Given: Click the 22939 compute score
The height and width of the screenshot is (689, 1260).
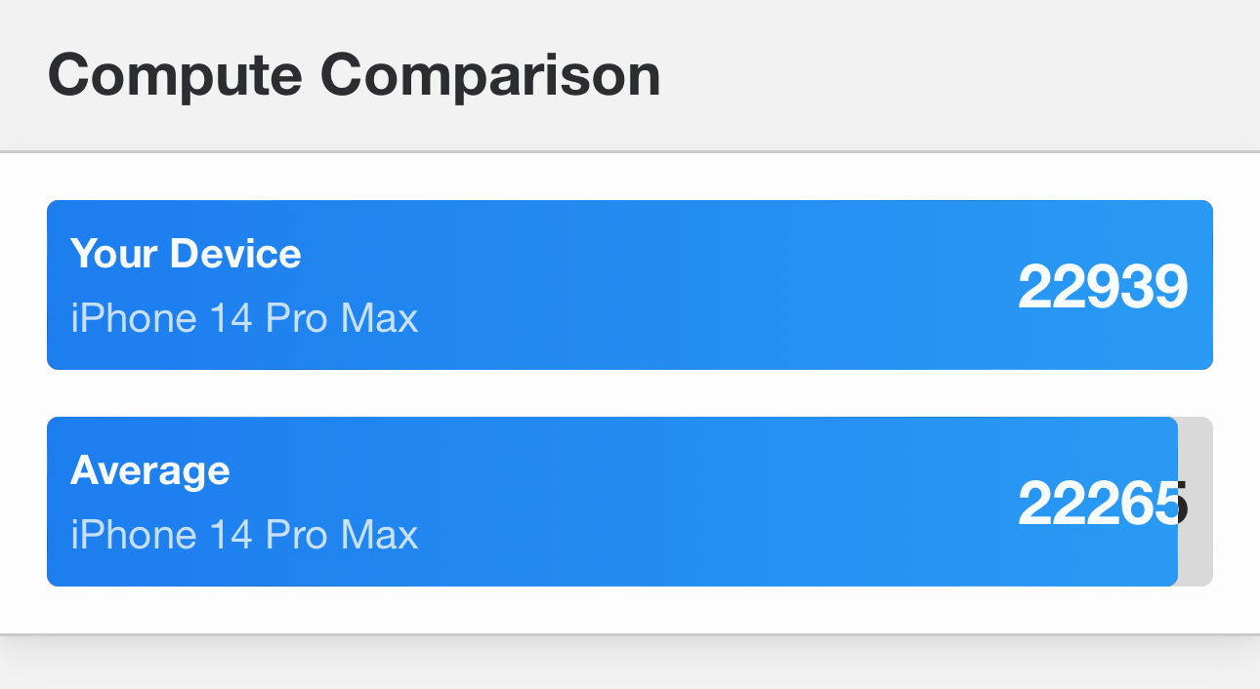Looking at the screenshot, I should tap(1102, 287).
